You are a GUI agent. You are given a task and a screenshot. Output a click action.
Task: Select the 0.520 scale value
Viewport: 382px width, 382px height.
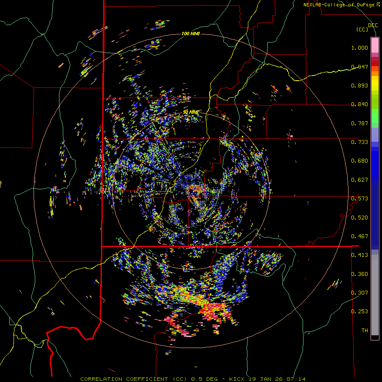tap(360, 218)
